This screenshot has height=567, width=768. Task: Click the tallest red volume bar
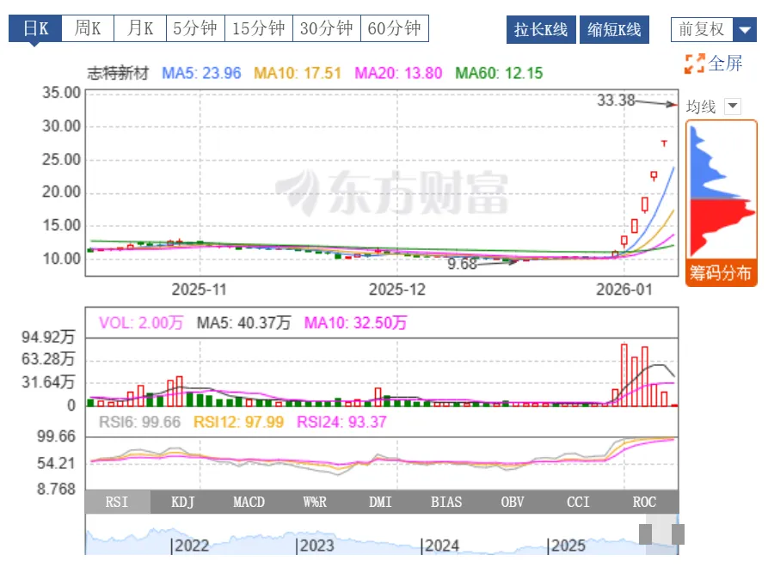[624, 375]
